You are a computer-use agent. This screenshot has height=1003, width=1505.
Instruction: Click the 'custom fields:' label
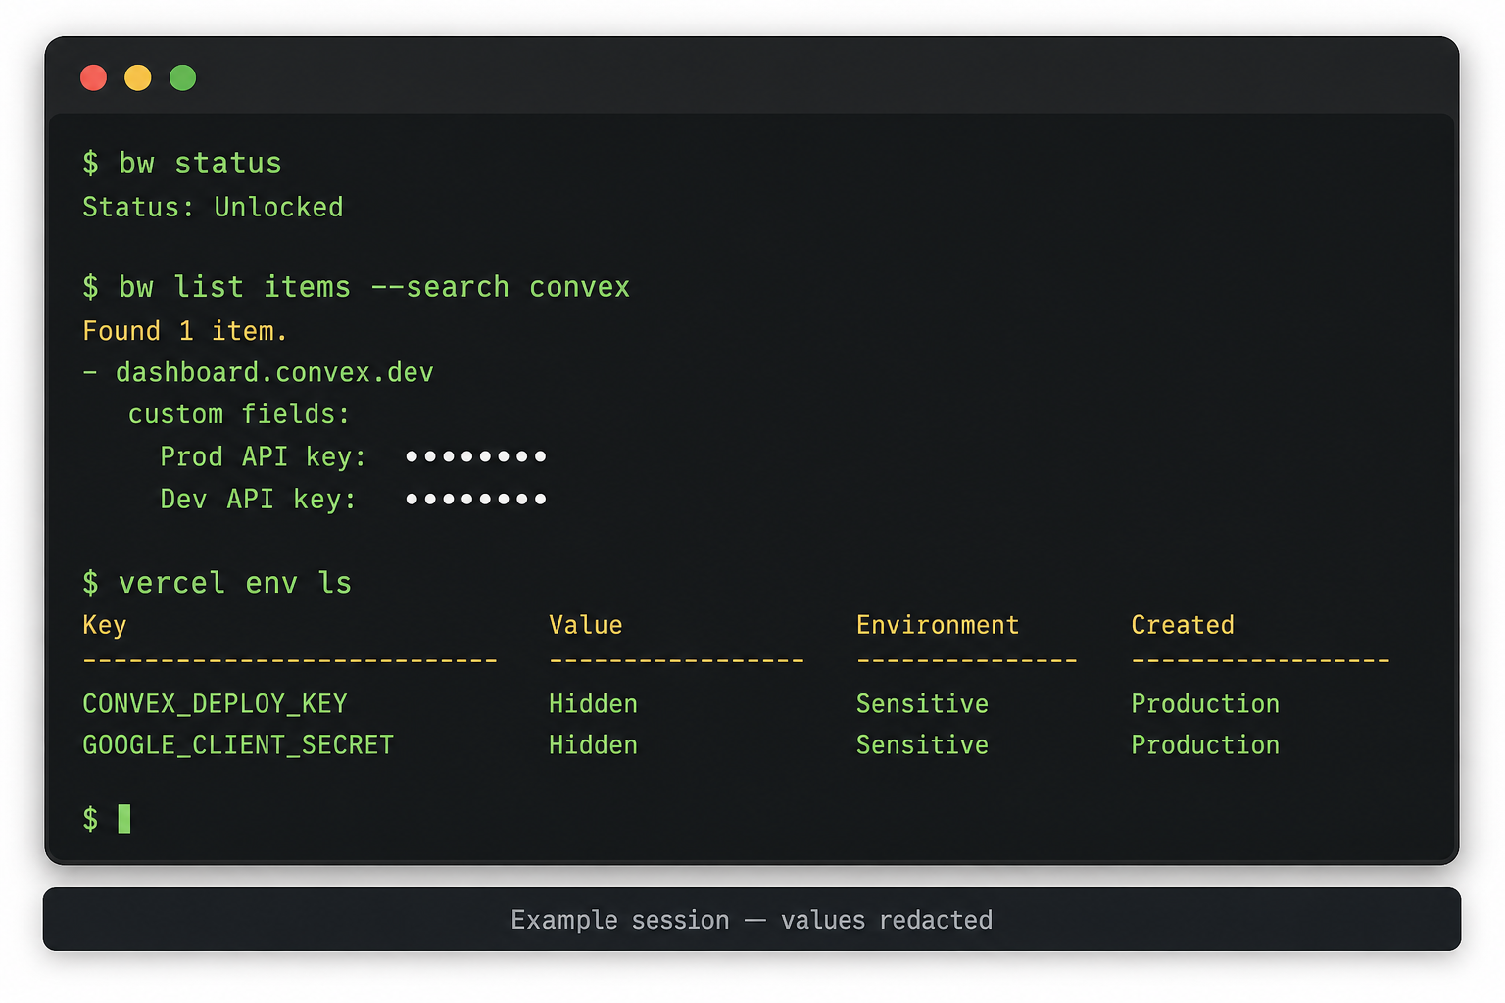238,414
